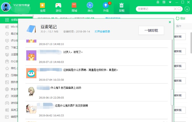Screen dimensions: 192x122
Task: Open the 宝库 software library tab
Action: click(x=43, y=7)
